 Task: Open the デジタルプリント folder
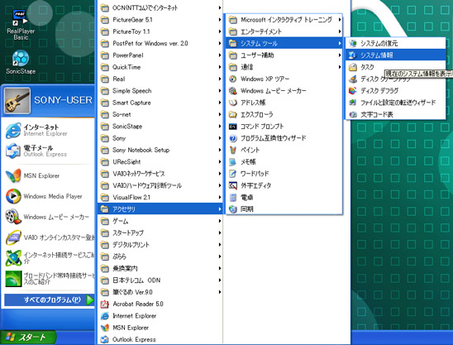click(x=160, y=245)
